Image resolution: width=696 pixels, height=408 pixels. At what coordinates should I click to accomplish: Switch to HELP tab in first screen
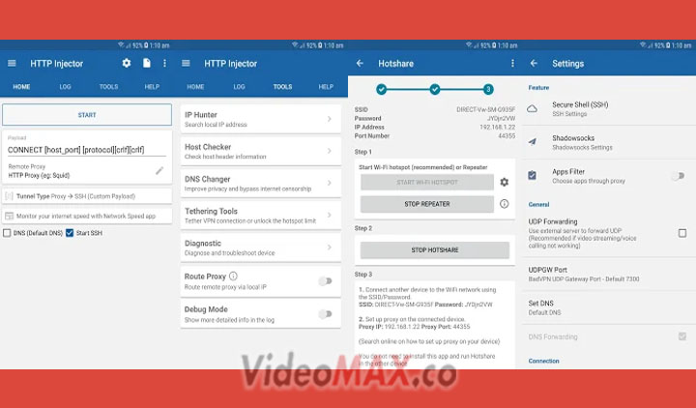click(152, 87)
